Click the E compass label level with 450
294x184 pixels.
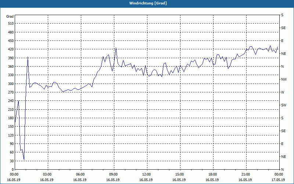click(x=282, y=41)
